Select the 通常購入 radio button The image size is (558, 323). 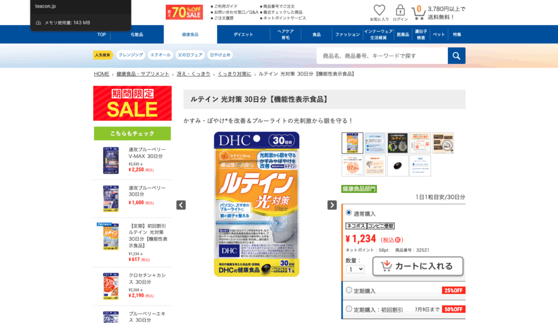(349, 213)
